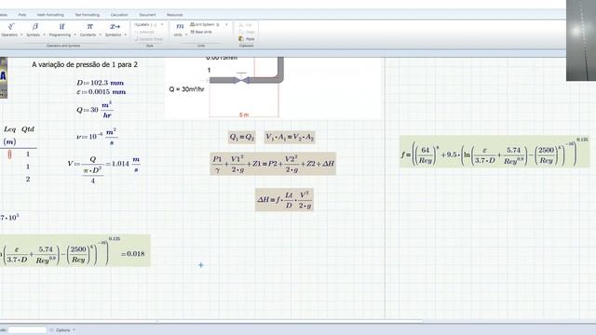Switch to the Document tab
Screen dimensions: 596x335
[147, 15]
